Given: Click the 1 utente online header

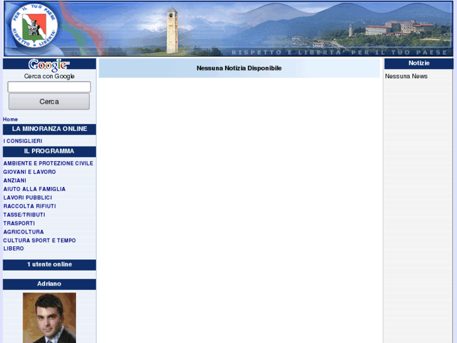Looking at the screenshot, I should (x=49, y=265).
